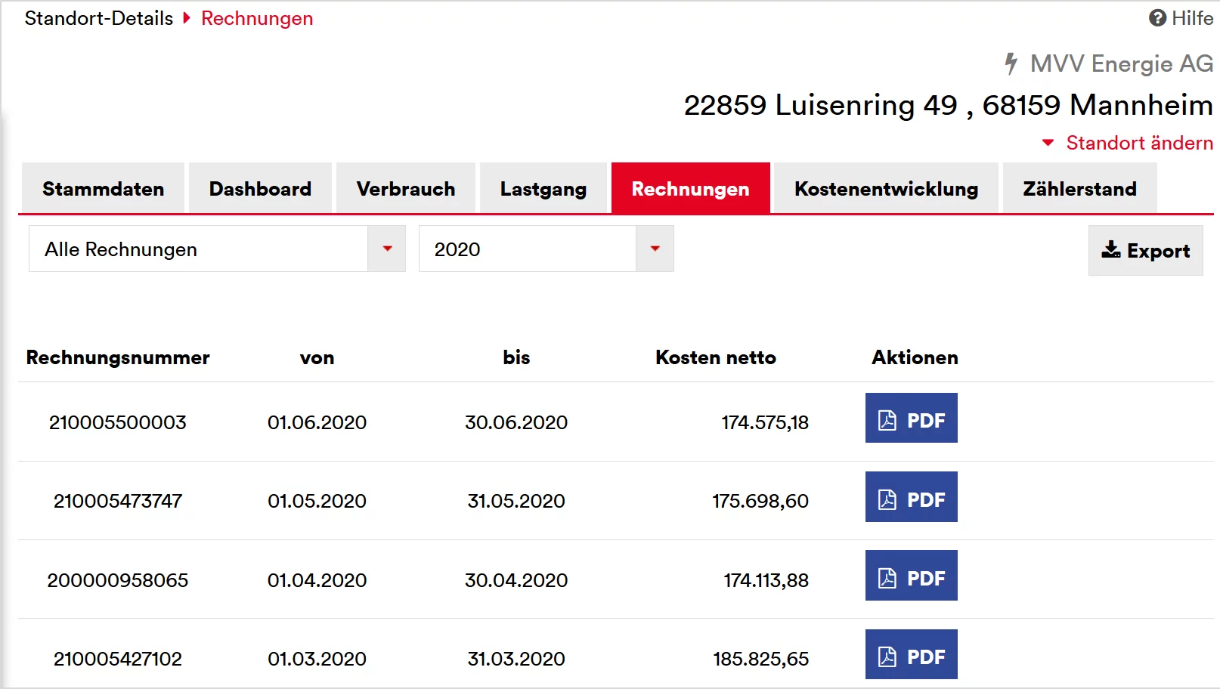This screenshot has height=689, width=1220.
Task: Download PDF for invoice 210005427102
Action: 911,654
